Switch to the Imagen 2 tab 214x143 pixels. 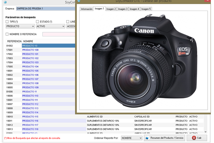(111, 9)
